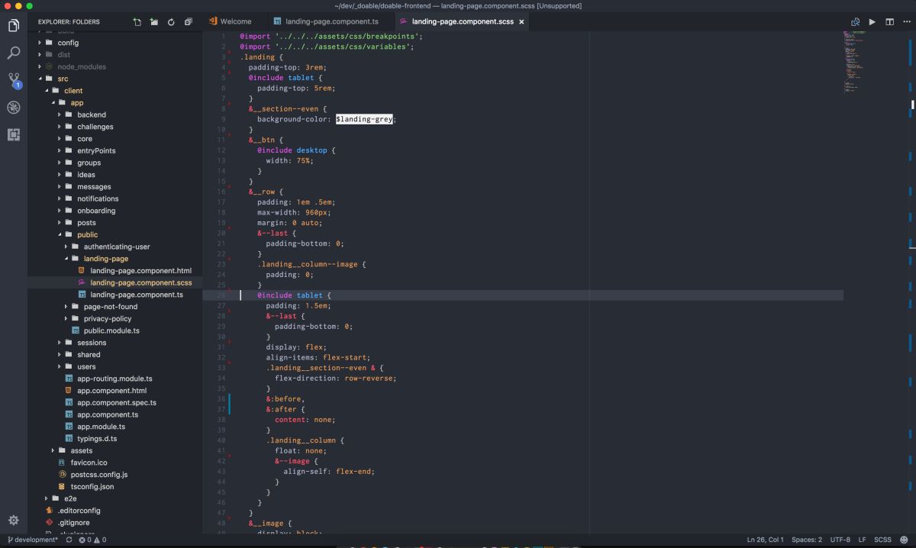Viewport: 916px width, 548px height.
Task: Open the More Actions ellipsis in editor toolbar
Action: coord(906,22)
